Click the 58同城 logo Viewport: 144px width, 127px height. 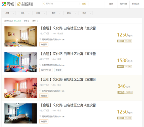coord(8,4)
